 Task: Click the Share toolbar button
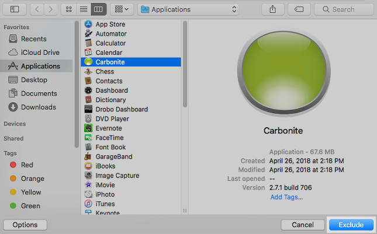click(x=272, y=9)
